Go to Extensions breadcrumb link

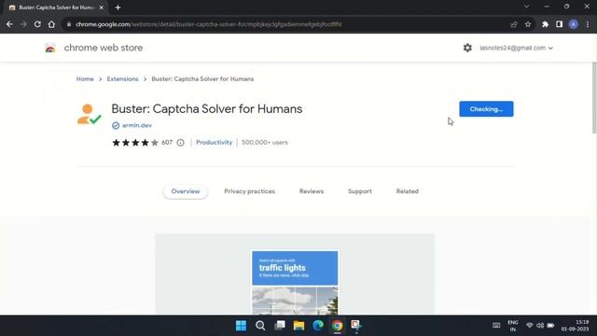pyautogui.click(x=122, y=78)
